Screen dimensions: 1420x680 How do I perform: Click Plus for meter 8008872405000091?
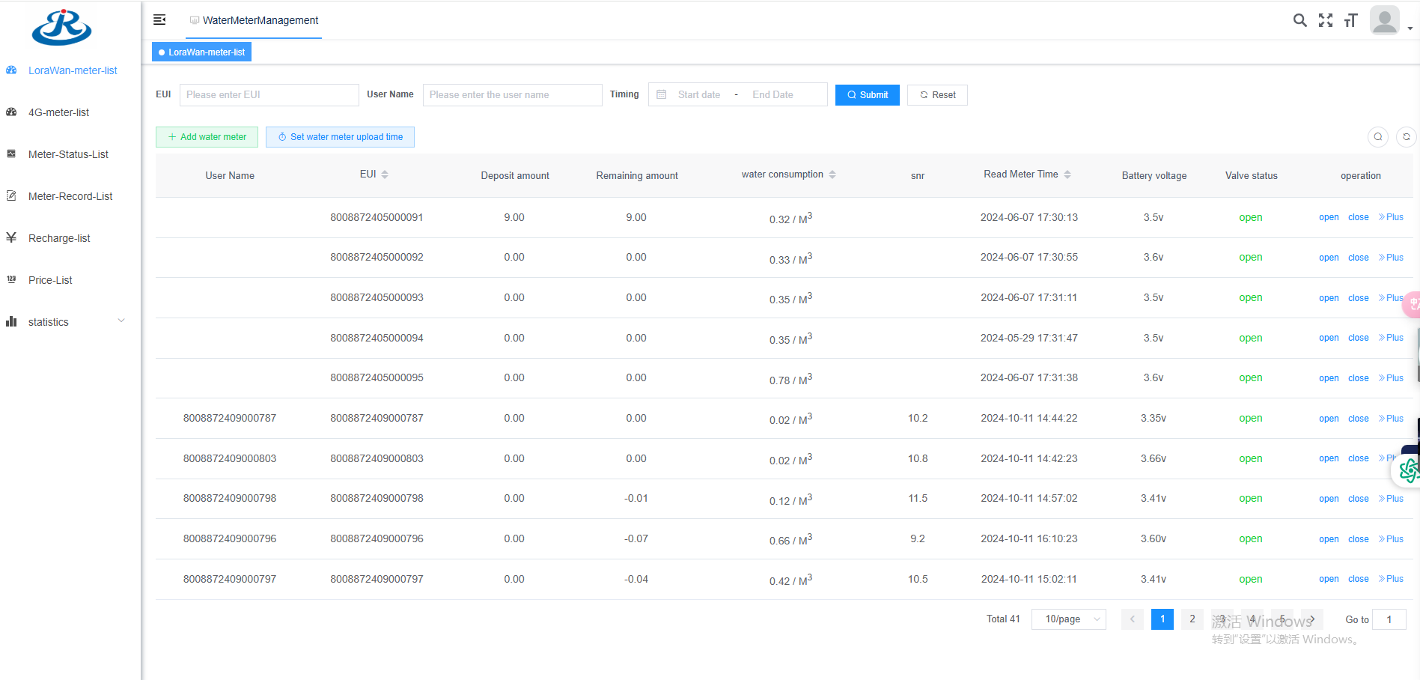click(1392, 217)
